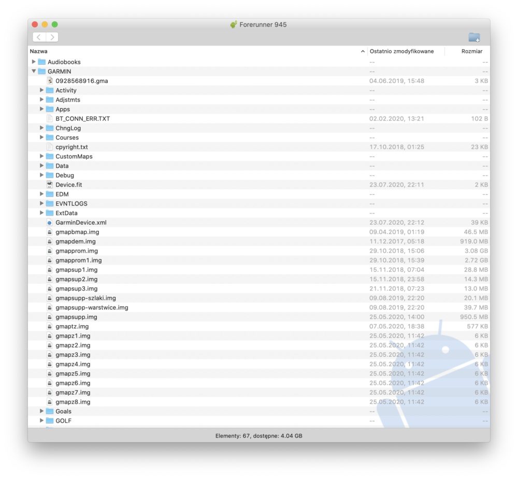Click the Goals folder icon
Viewport: 518px width, 479px height.
(50, 411)
